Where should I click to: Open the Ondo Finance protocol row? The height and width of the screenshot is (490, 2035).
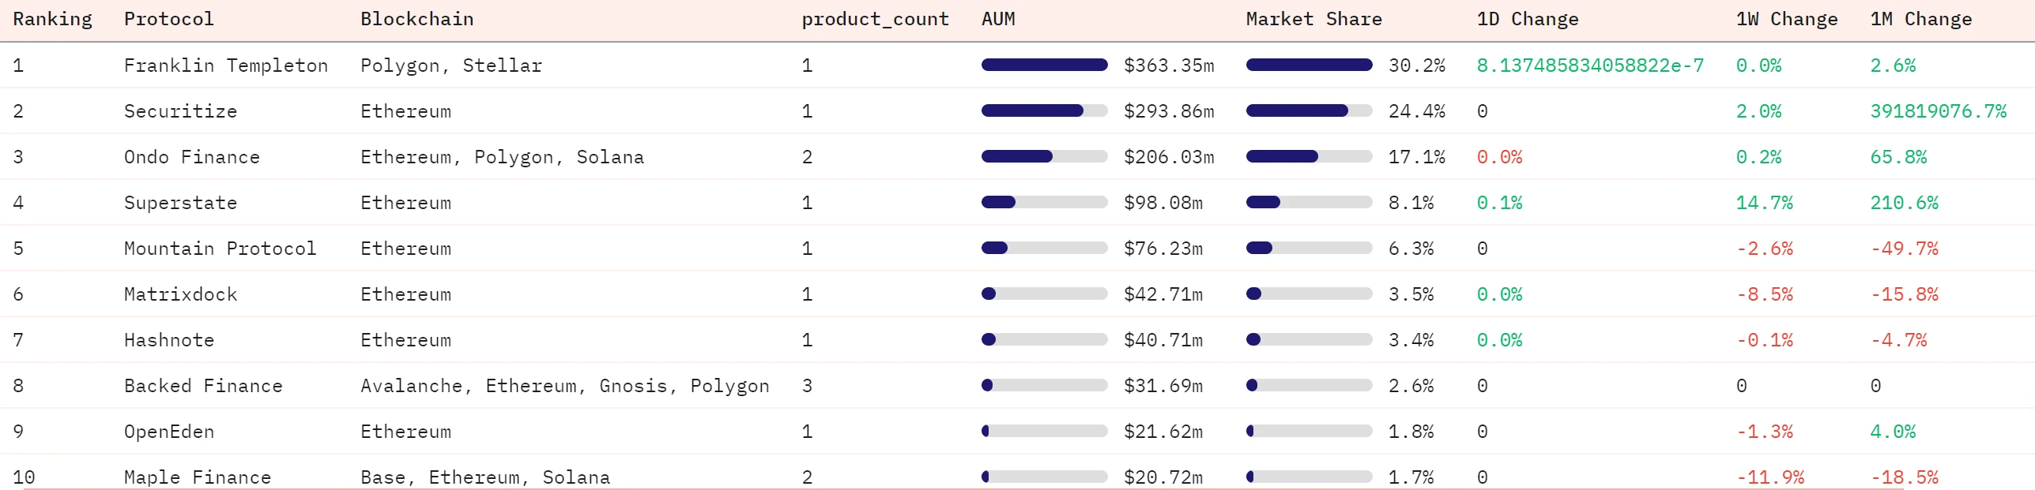[191, 157]
